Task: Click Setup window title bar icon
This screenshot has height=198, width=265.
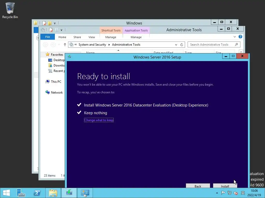Action: (69, 56)
